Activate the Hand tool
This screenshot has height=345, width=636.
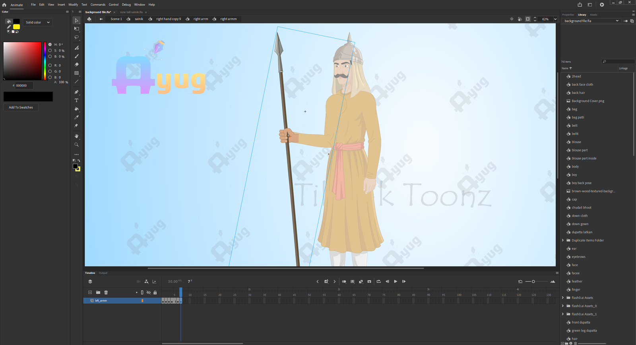click(x=77, y=136)
